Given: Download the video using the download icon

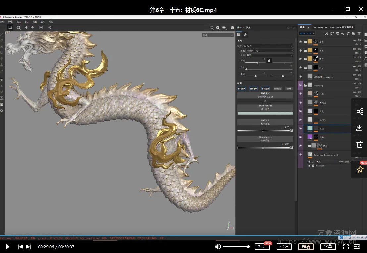Looking at the screenshot, I should point(360,128).
